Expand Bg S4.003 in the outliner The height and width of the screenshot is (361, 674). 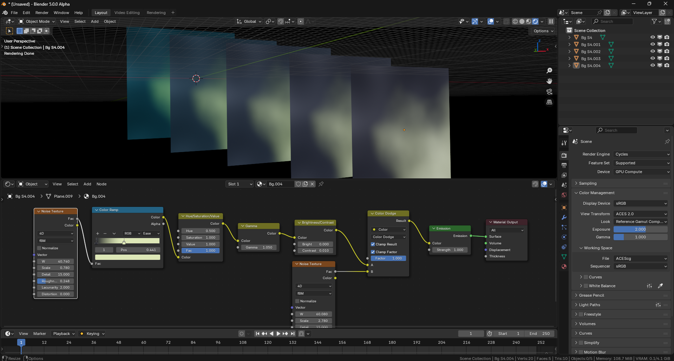(x=569, y=58)
